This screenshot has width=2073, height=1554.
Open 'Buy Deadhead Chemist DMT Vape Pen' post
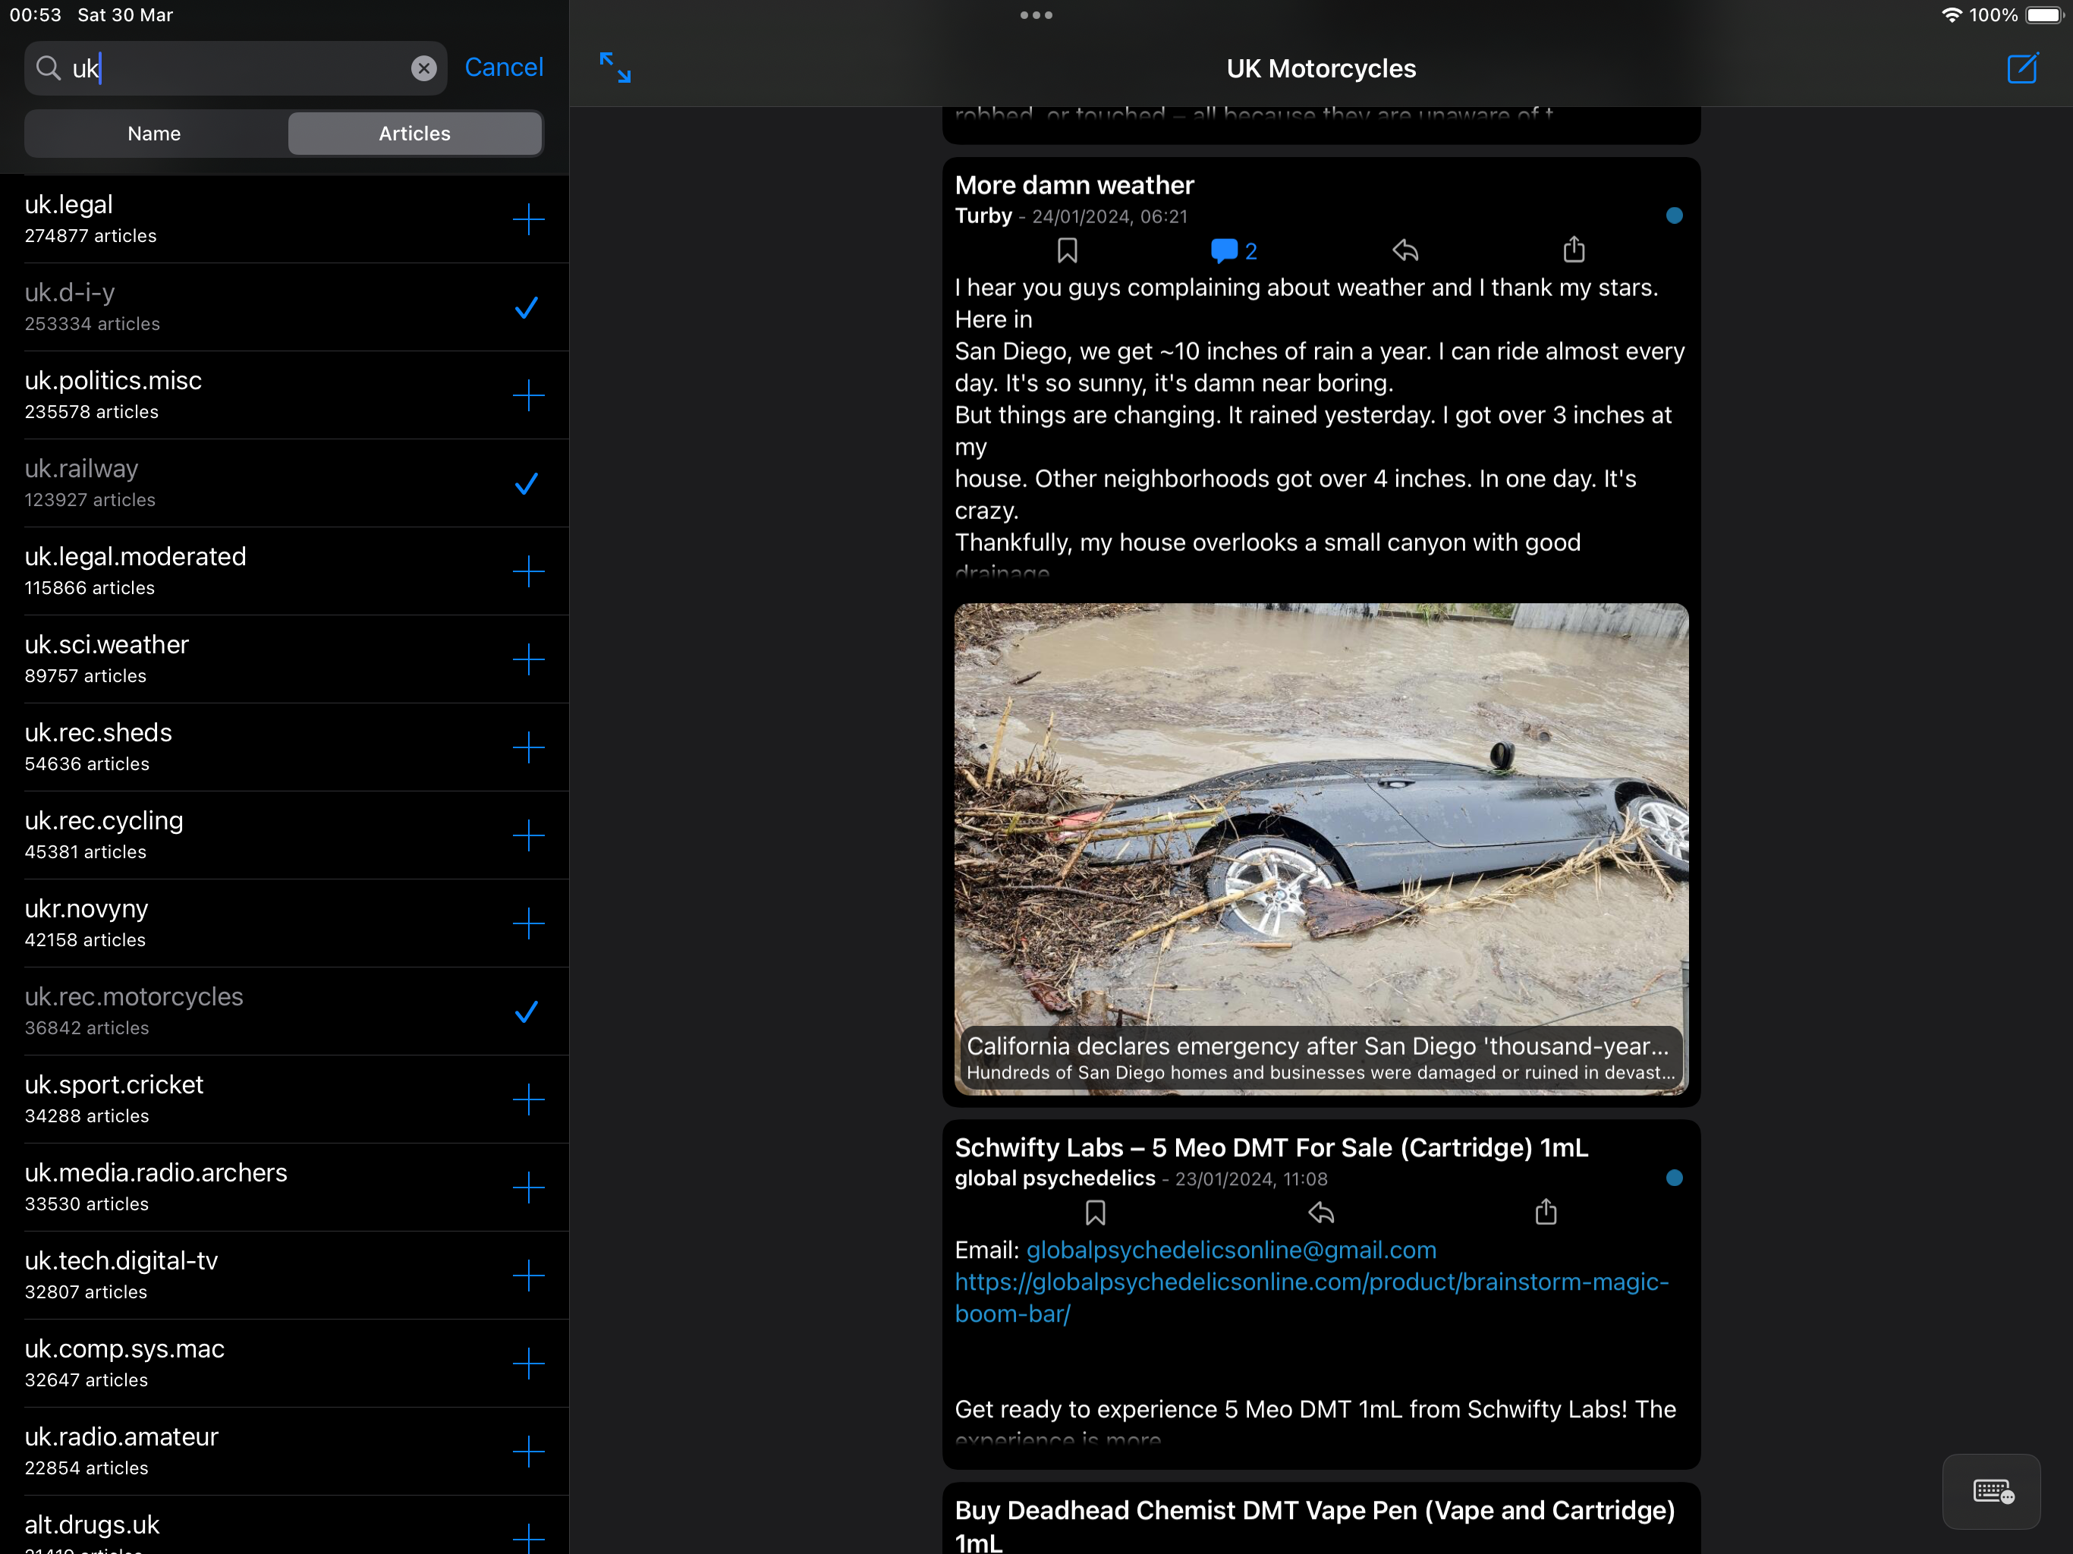[1315, 1525]
